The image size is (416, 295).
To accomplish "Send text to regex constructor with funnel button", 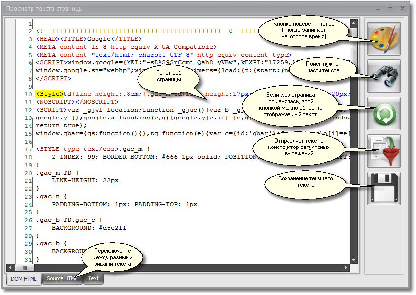I will [384, 151].
